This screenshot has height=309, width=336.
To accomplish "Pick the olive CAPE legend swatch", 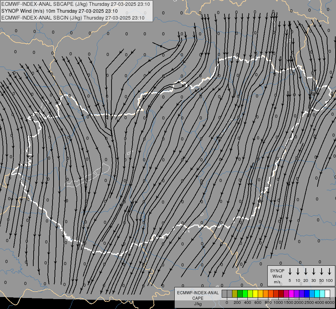I will click(x=235, y=294).
